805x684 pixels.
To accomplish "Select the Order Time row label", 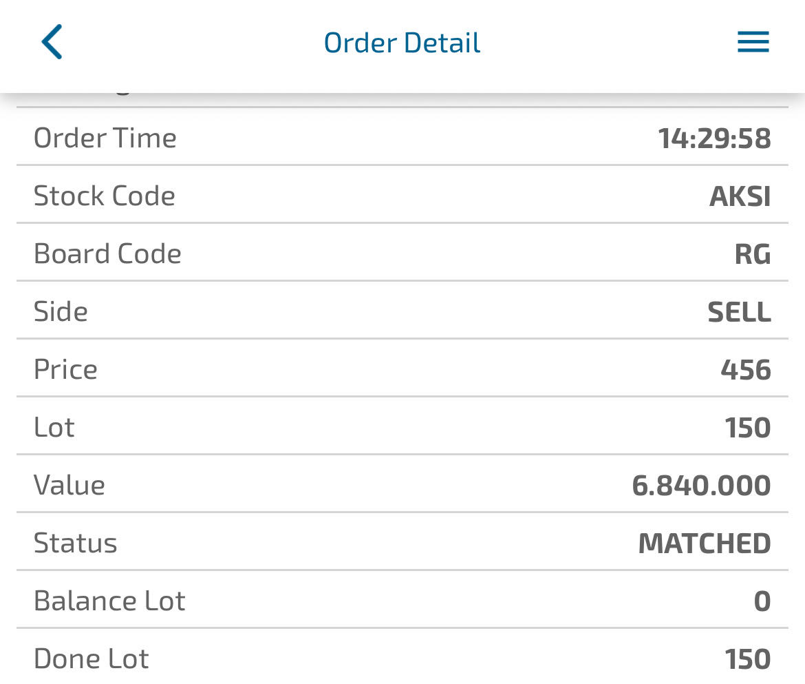I will 105,138.
